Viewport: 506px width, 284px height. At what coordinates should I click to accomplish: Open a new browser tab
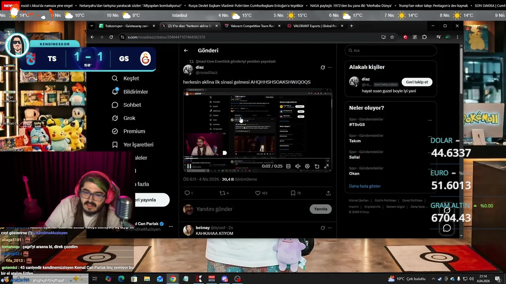coord(351,26)
